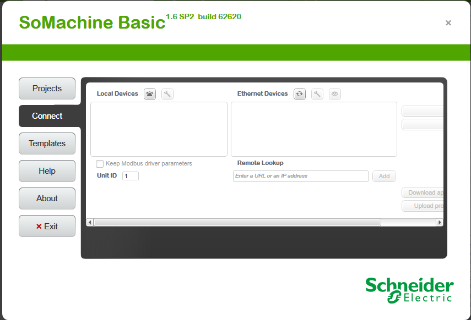Refresh the Ethernet Devices list
Viewport: 471px width, 320px height.
299,93
